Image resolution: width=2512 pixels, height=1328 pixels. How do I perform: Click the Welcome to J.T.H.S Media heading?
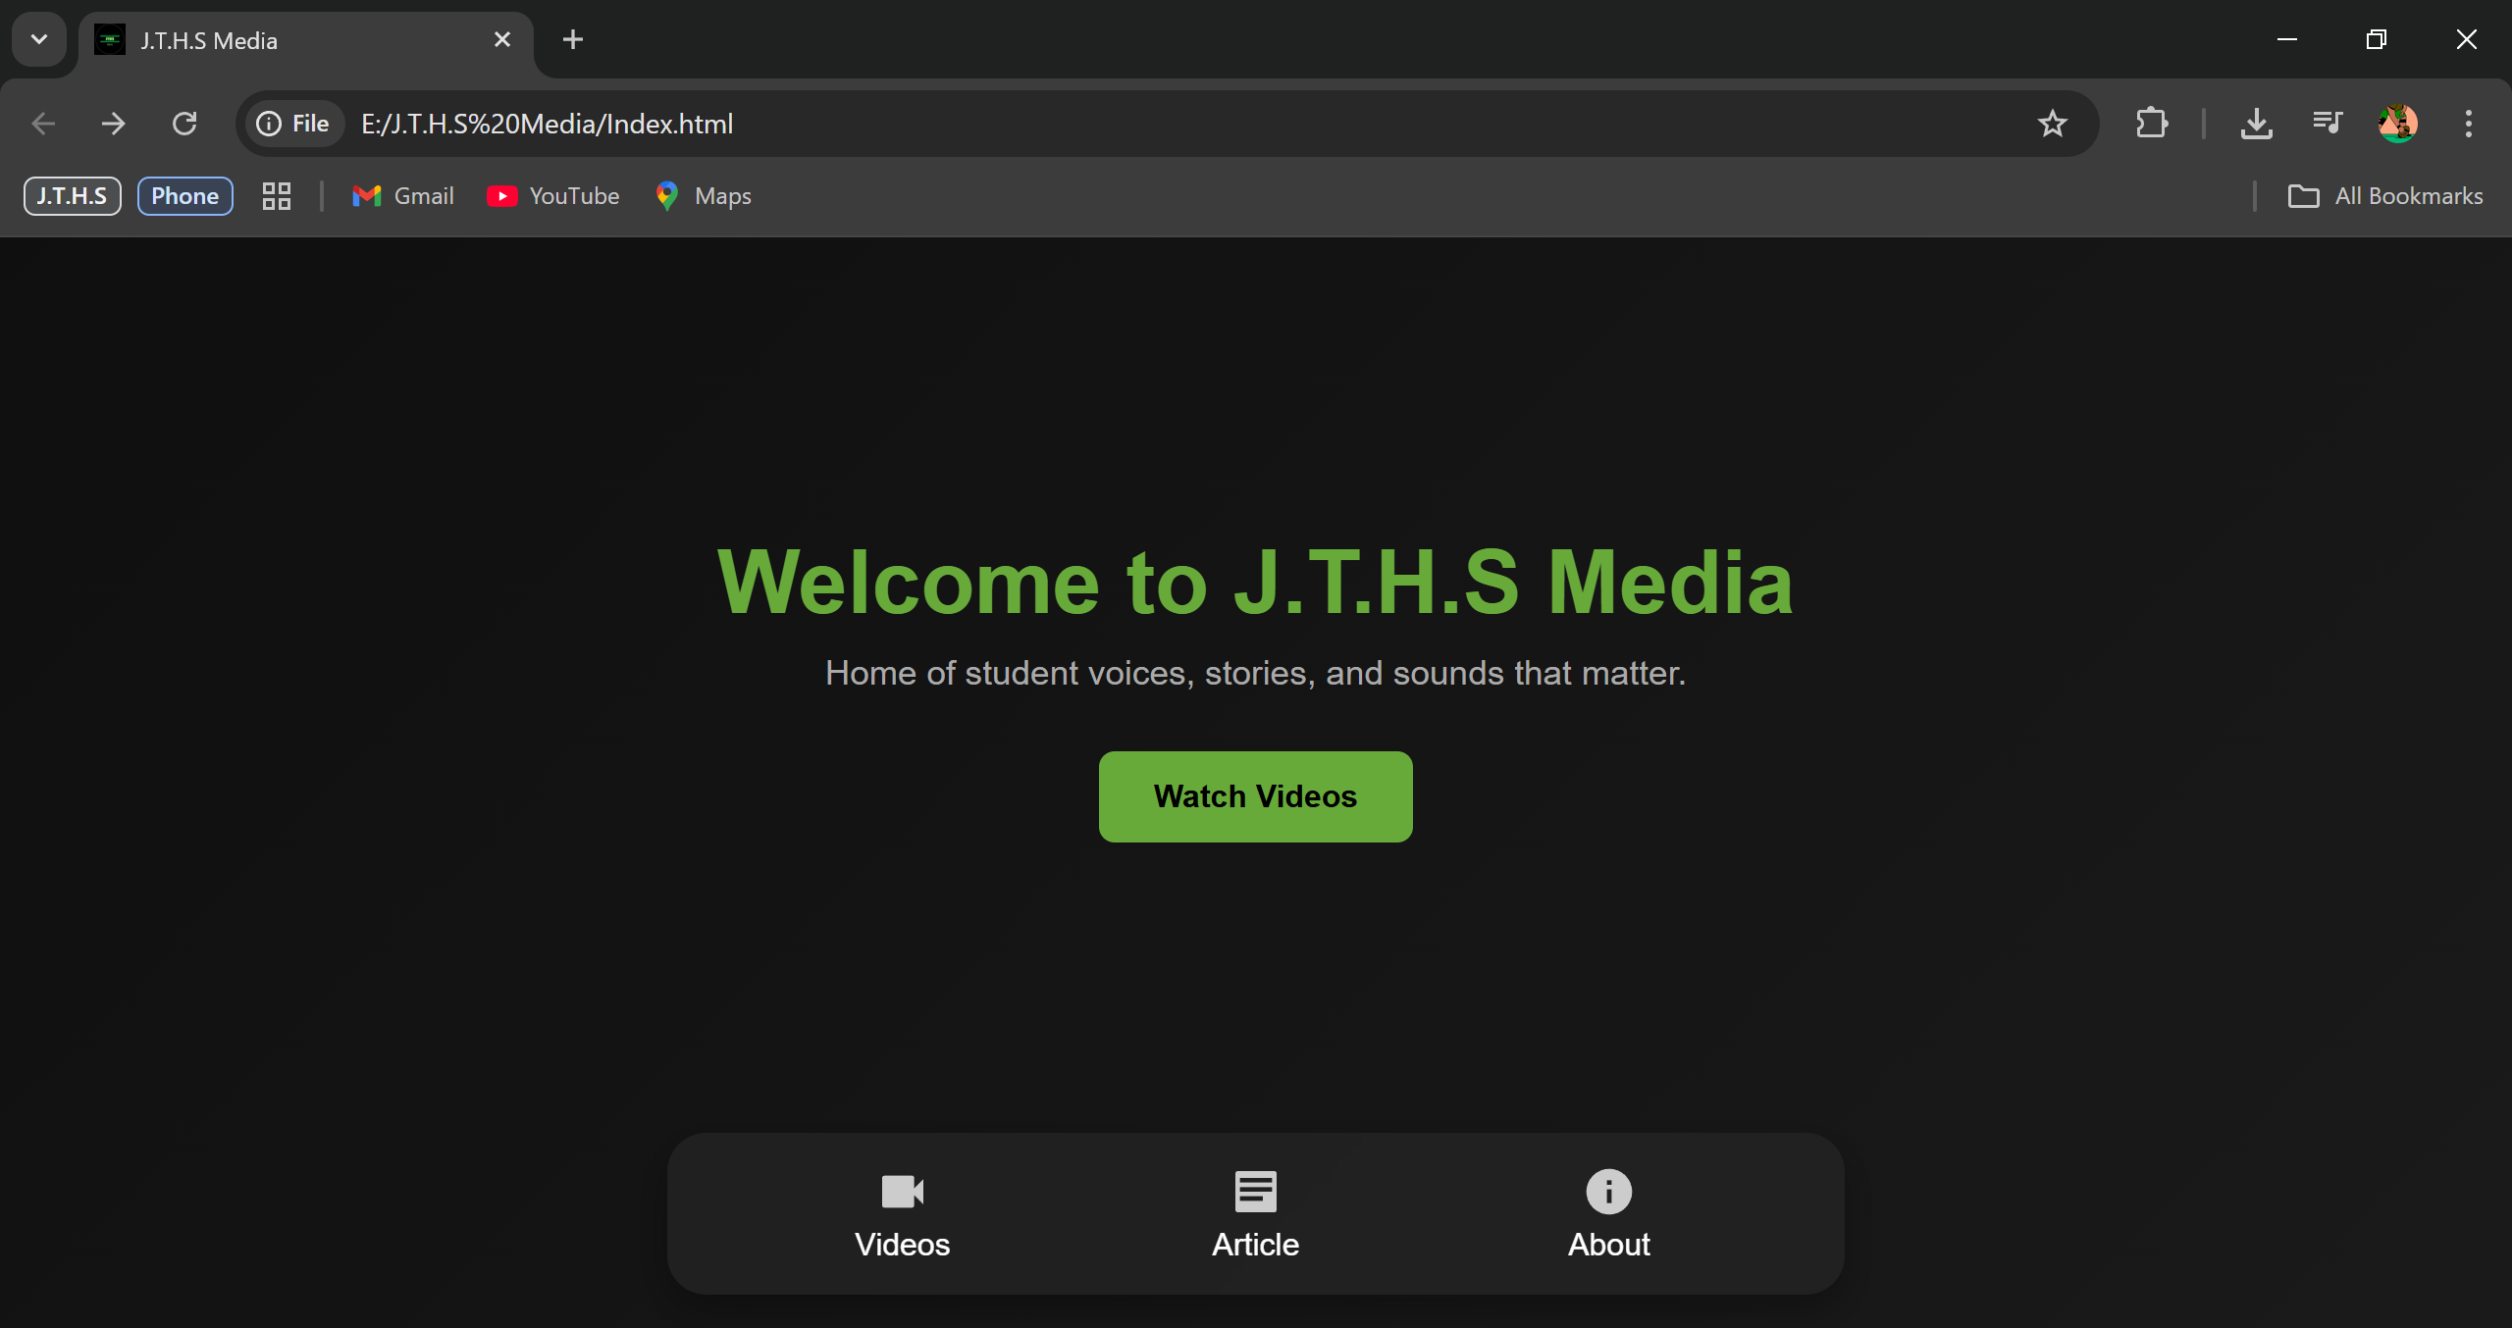(x=1255, y=583)
